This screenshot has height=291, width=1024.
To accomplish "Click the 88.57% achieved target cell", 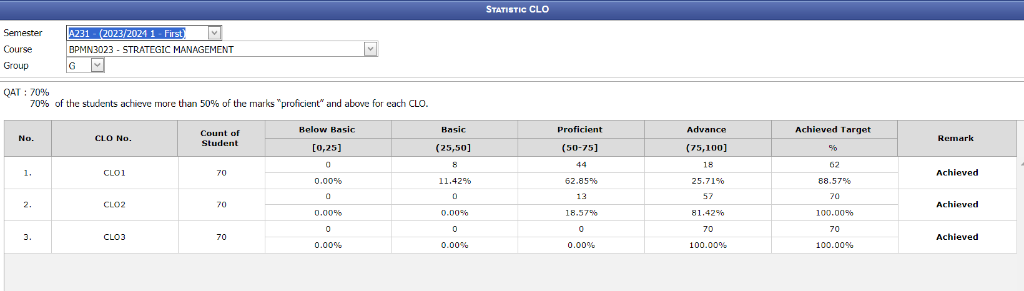I will pyautogui.click(x=835, y=181).
